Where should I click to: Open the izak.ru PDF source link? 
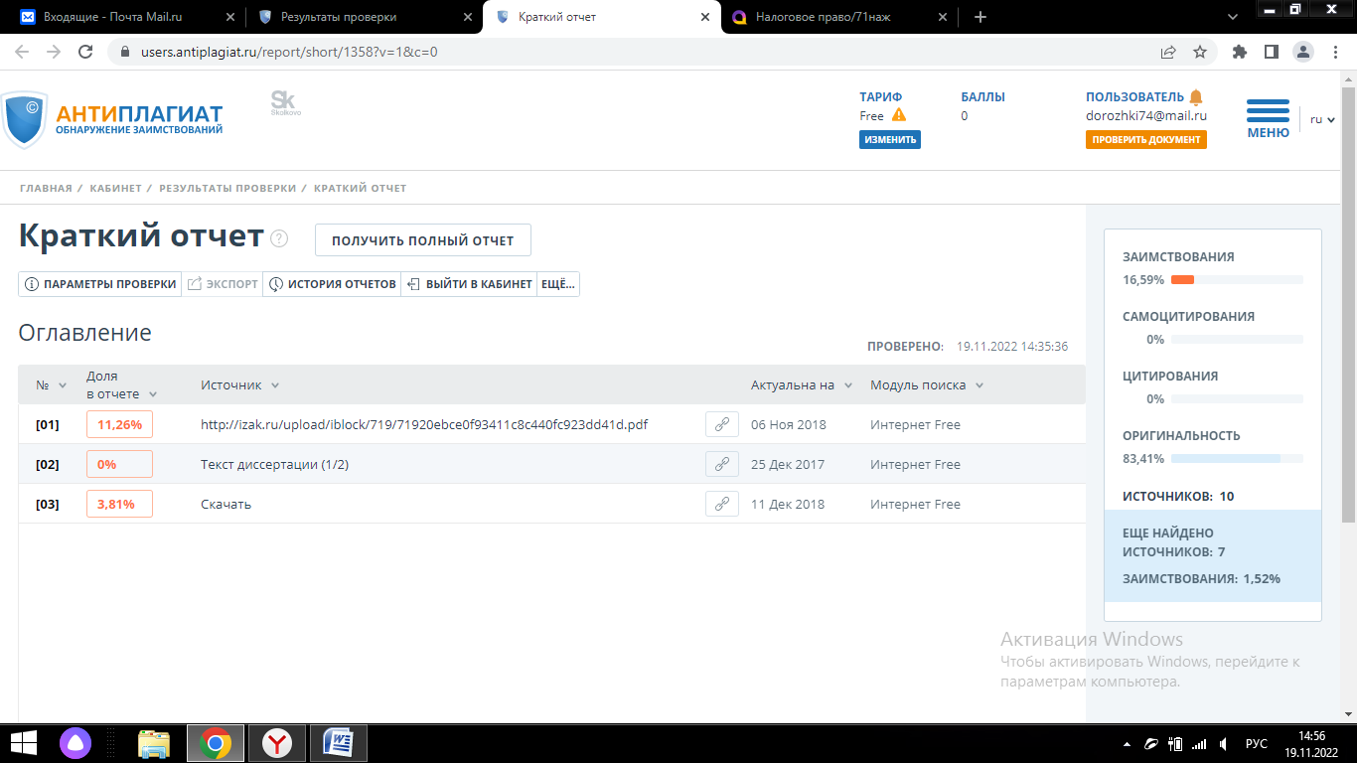point(424,424)
